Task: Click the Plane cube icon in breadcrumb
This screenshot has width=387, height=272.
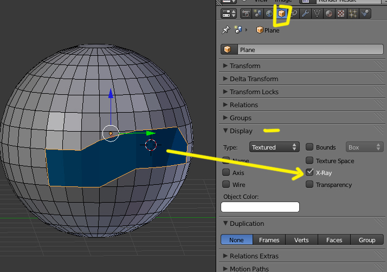Action: tap(260, 30)
